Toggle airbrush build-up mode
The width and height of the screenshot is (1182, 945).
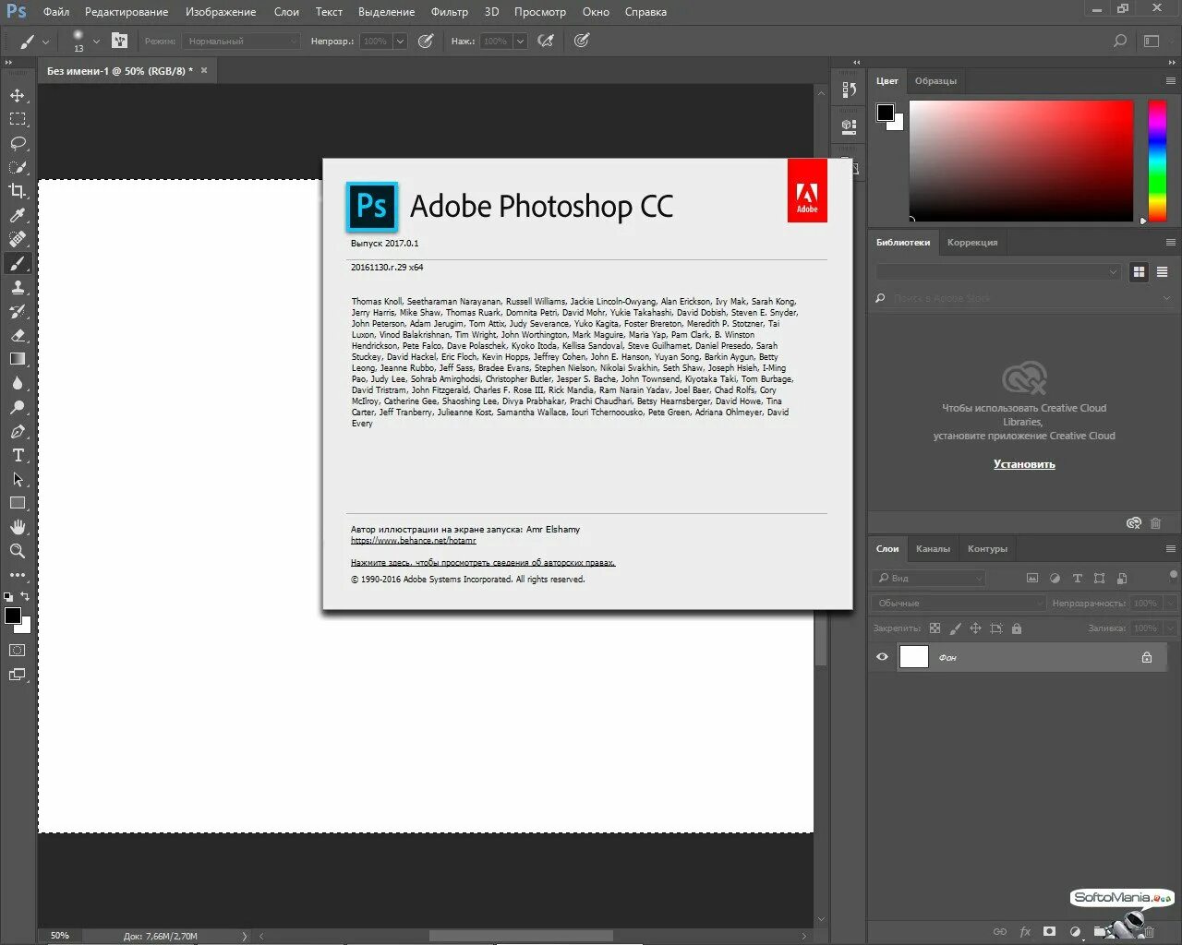pos(546,41)
